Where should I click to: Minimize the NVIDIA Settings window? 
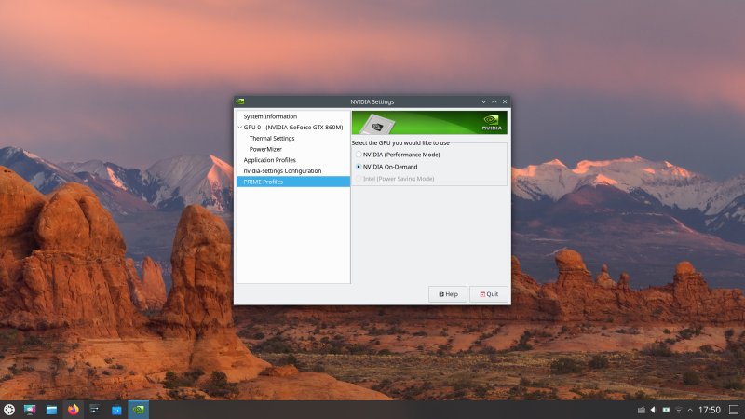pos(483,101)
